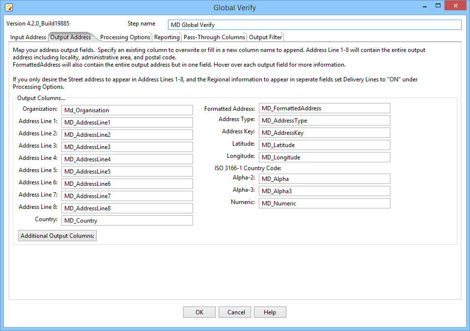Go to the Pass-Through Columns tab

[x=214, y=37]
